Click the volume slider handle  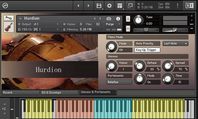(x=175, y=30)
